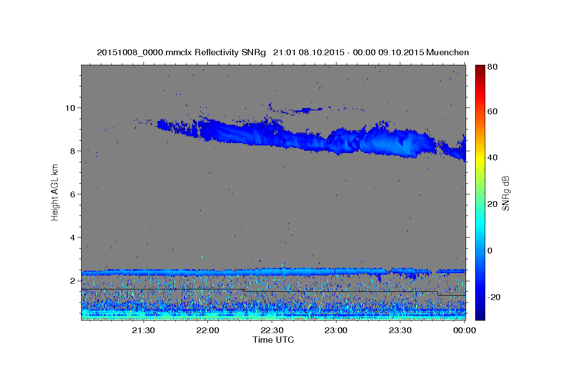Click the thin cloud layer near 2.4 km

274,272
